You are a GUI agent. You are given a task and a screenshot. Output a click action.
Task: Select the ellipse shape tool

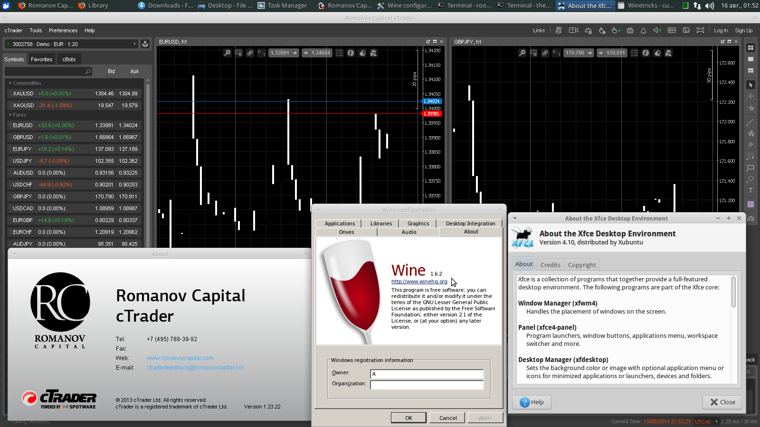750,179
